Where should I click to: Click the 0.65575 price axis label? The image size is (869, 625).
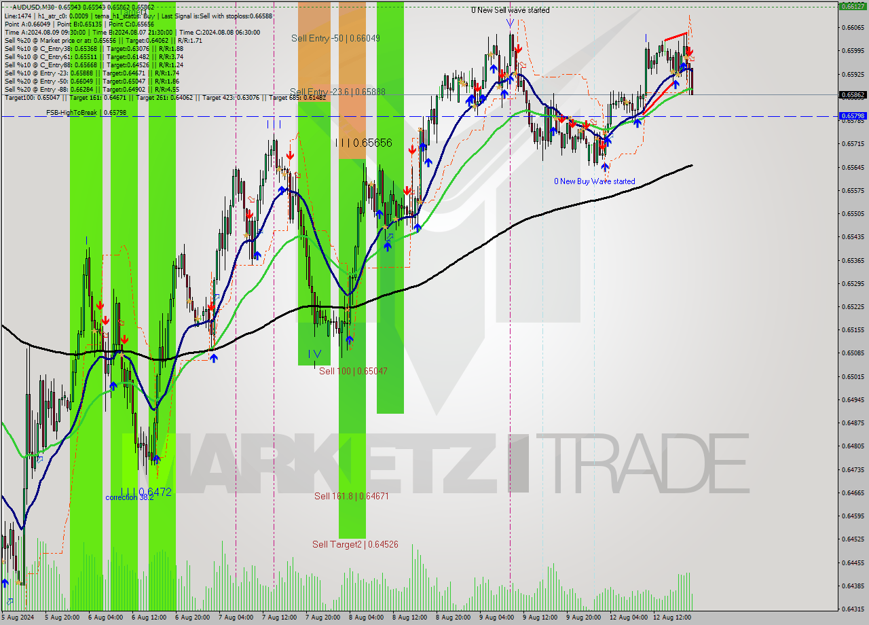[853, 191]
